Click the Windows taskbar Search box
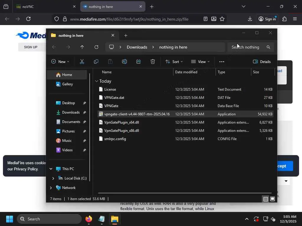Viewport: 302px width, 226px height. (49, 219)
